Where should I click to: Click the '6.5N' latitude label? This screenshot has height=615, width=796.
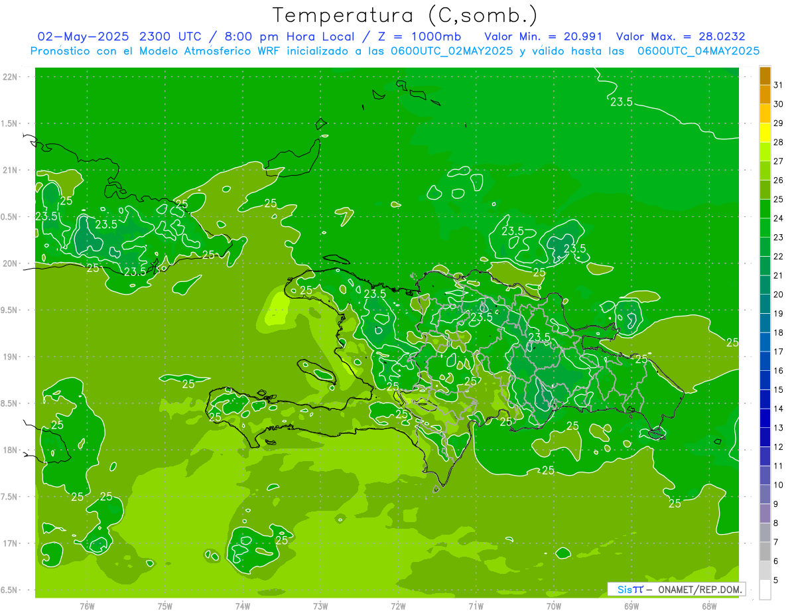[x=9, y=590]
